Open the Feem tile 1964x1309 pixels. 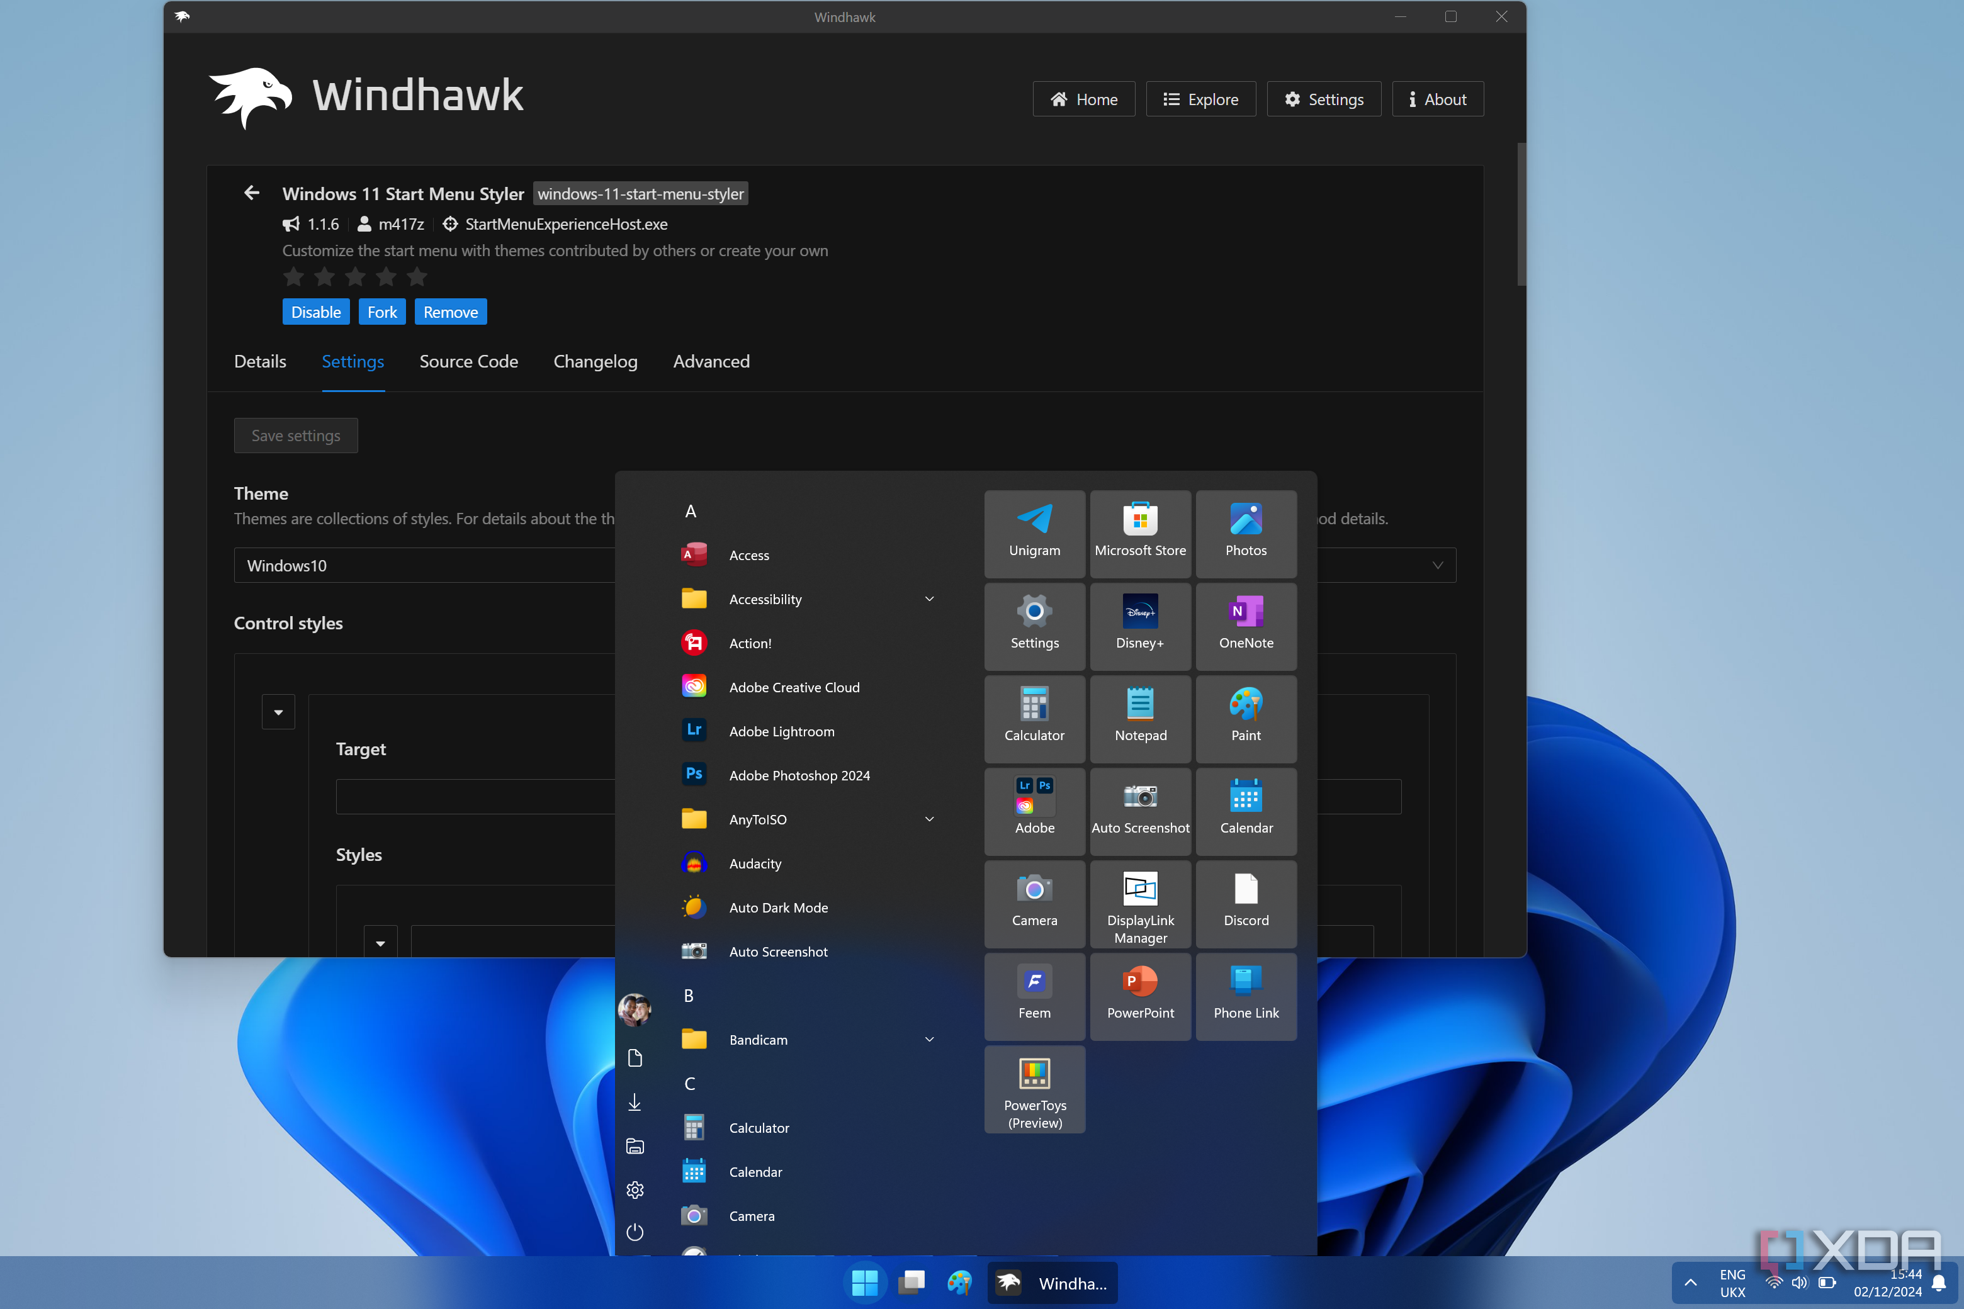pyautogui.click(x=1035, y=997)
